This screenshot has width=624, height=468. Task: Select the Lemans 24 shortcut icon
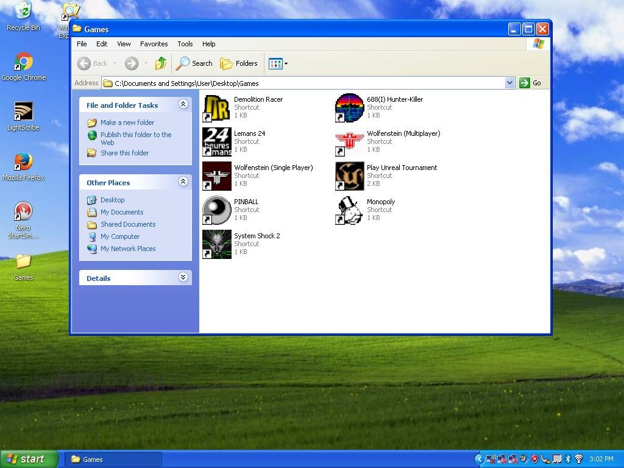(217, 142)
